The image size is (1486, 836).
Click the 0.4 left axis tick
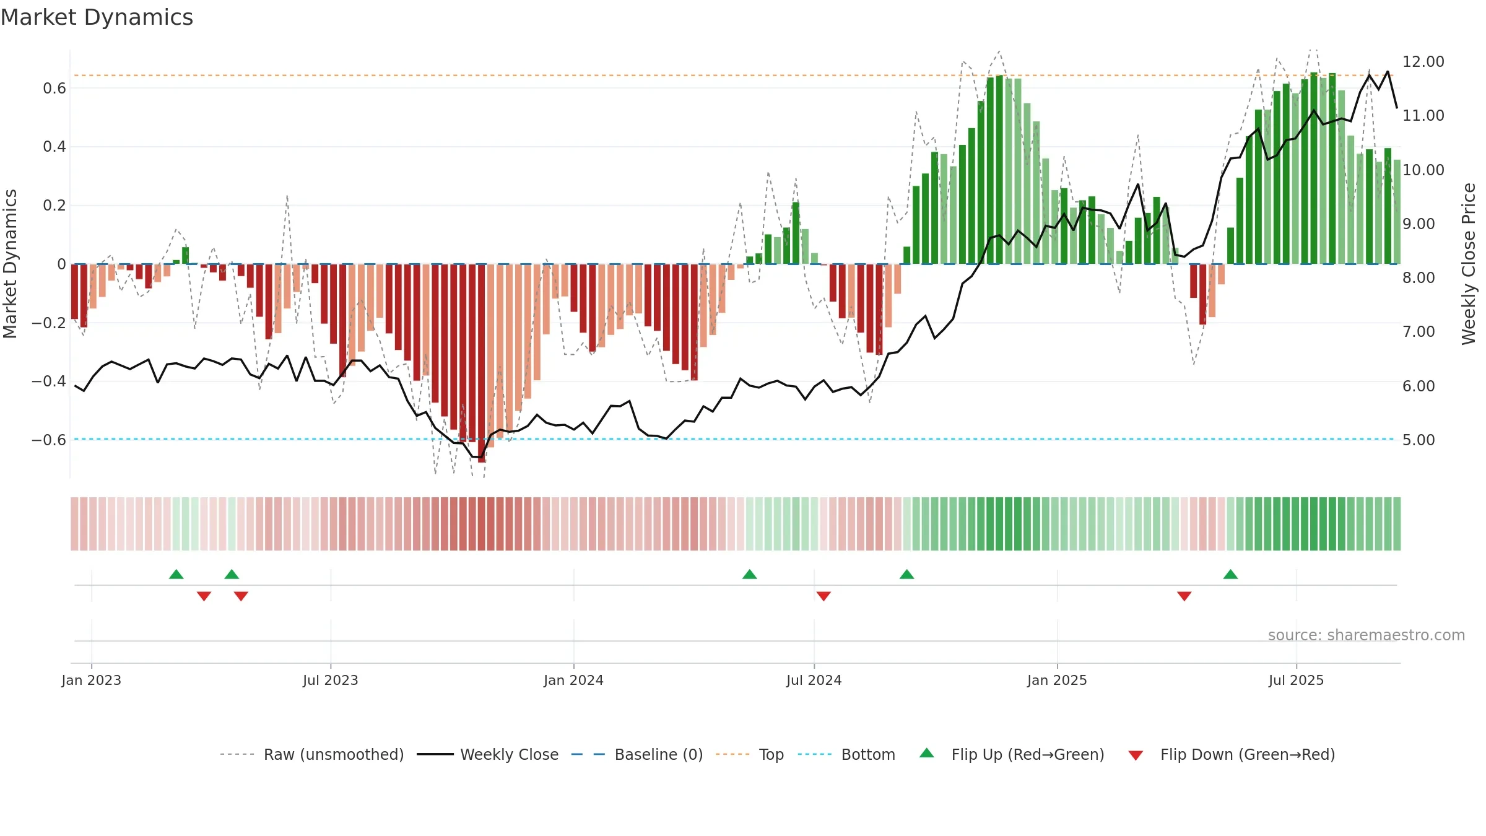pos(54,147)
